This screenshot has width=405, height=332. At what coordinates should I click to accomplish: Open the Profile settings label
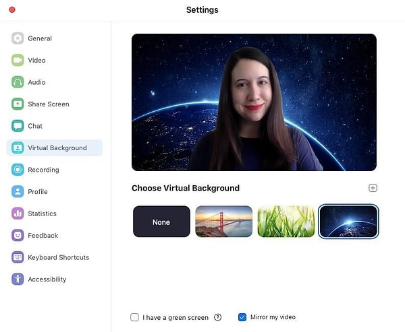38,192
